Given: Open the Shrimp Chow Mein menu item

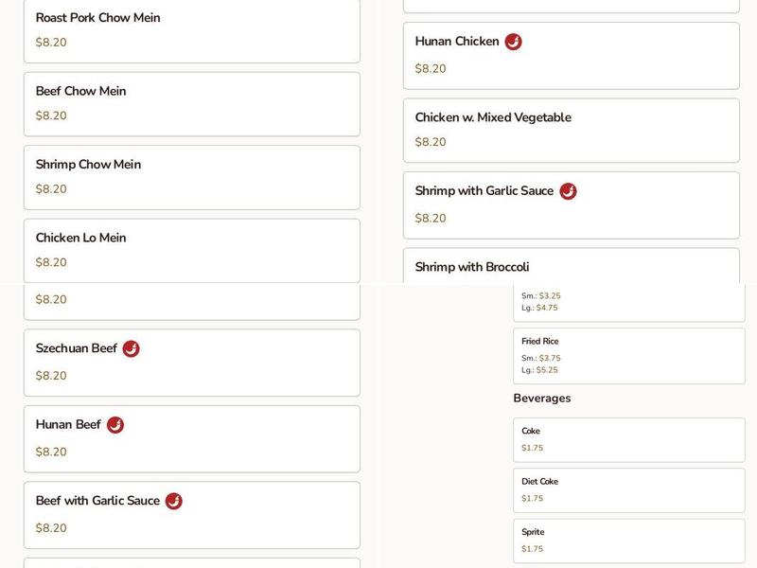Looking at the screenshot, I should (x=191, y=177).
